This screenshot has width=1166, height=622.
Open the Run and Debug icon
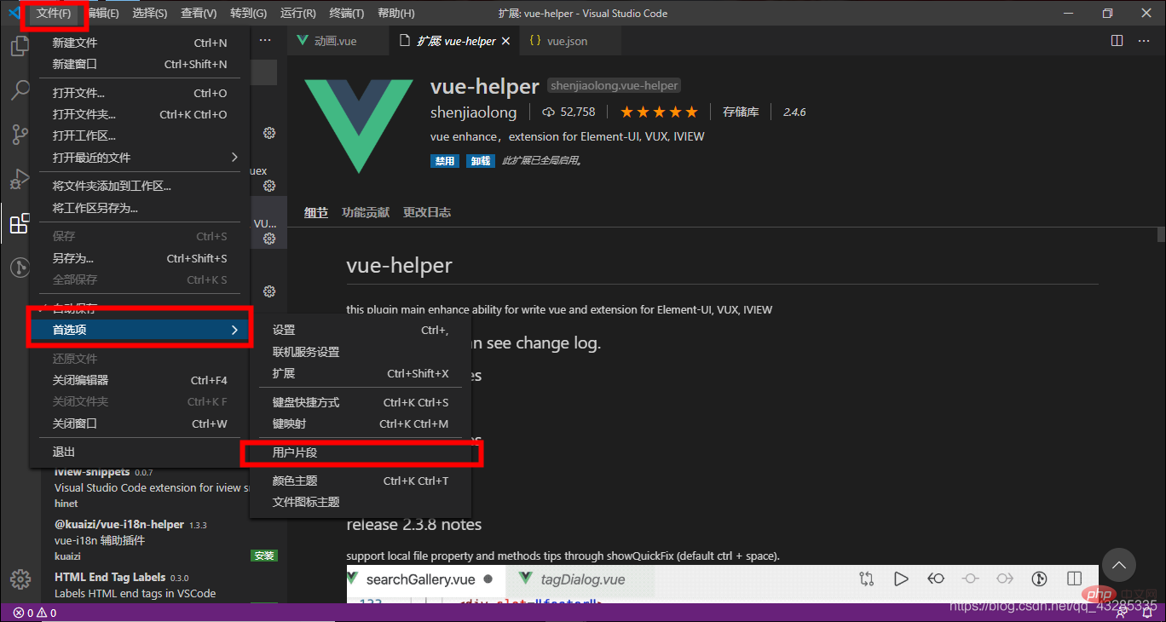point(20,179)
